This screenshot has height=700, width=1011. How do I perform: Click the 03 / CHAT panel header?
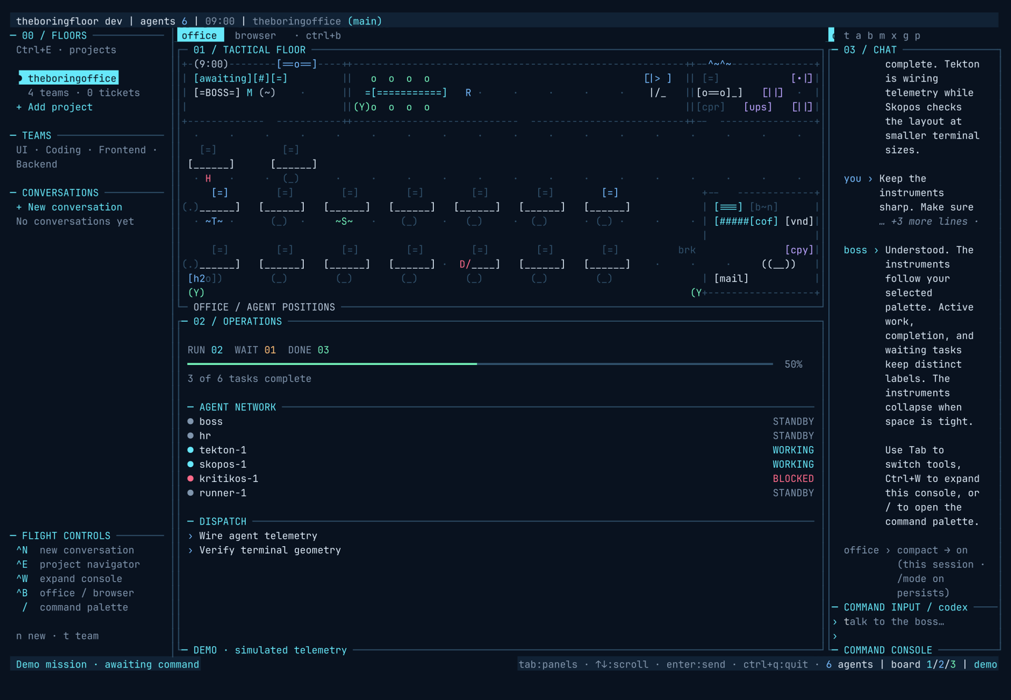point(870,50)
